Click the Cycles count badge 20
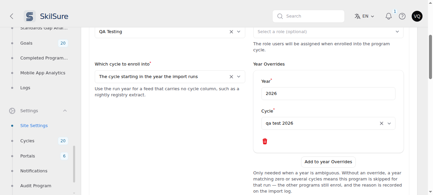Screen dimensions: 433x195 point(63,141)
